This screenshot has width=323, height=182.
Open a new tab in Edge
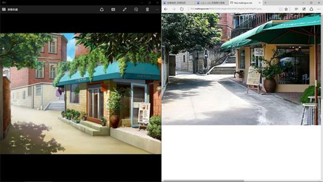tap(265, 3)
